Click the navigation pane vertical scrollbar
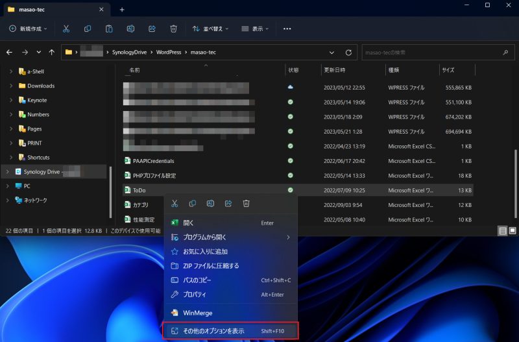Viewport: 519px width, 342px height. (110, 192)
